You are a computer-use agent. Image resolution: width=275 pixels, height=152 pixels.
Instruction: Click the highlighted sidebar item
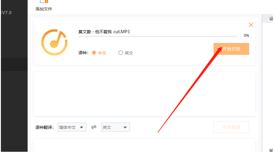pyautogui.click(x=14, y=64)
